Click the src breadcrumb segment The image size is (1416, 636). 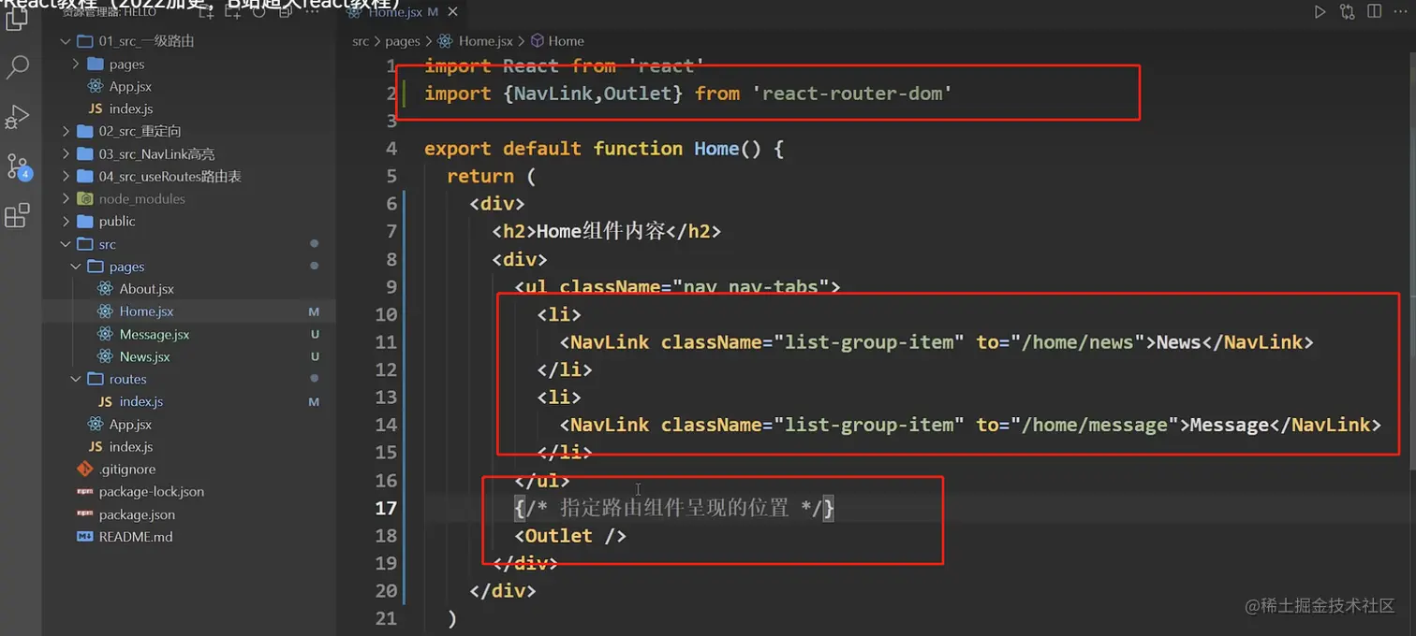361,41
